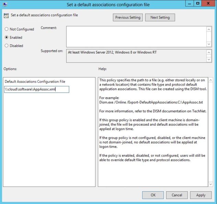Screen dimensions: 217x204
Task: Click the Default Associations Configuration File field
Action: 37,90
